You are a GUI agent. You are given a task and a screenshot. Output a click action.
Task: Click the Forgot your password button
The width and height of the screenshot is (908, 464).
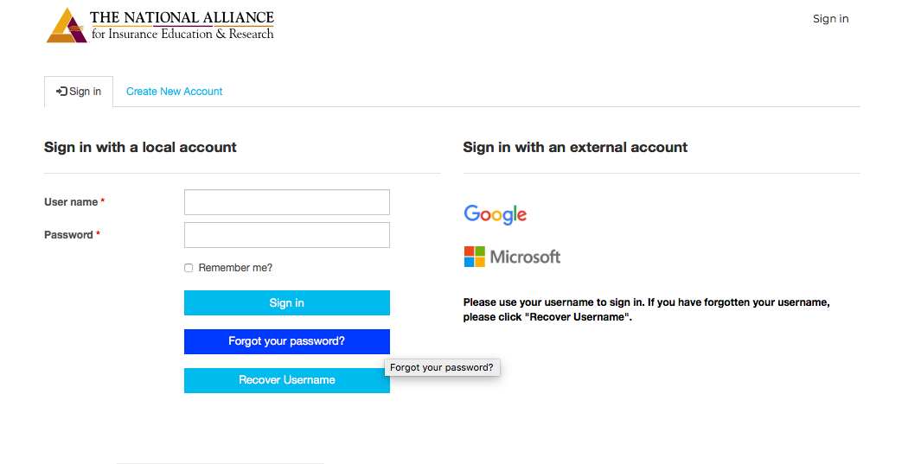click(x=286, y=341)
